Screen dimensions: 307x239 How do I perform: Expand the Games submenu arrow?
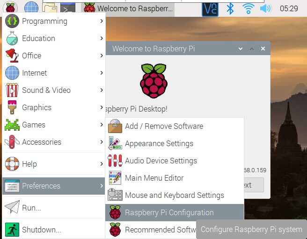(x=102, y=125)
